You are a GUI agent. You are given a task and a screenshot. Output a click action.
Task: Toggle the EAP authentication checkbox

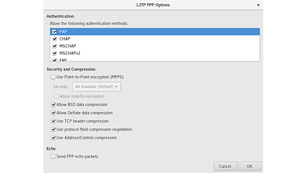(x=54, y=60)
